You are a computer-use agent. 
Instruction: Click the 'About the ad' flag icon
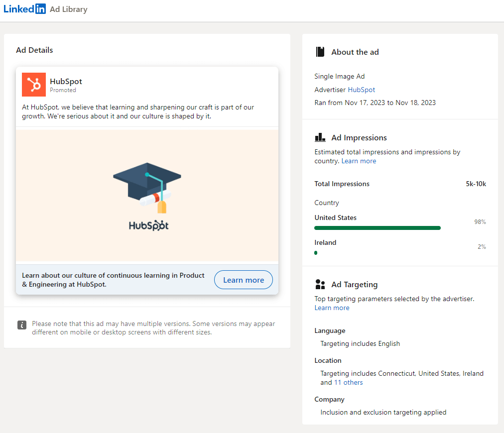point(319,52)
